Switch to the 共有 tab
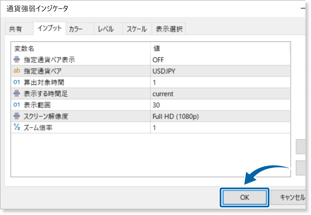This screenshot has width=311, height=215. [x=16, y=29]
